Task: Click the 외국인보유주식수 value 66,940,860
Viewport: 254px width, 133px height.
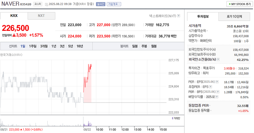Action: tap(241, 55)
